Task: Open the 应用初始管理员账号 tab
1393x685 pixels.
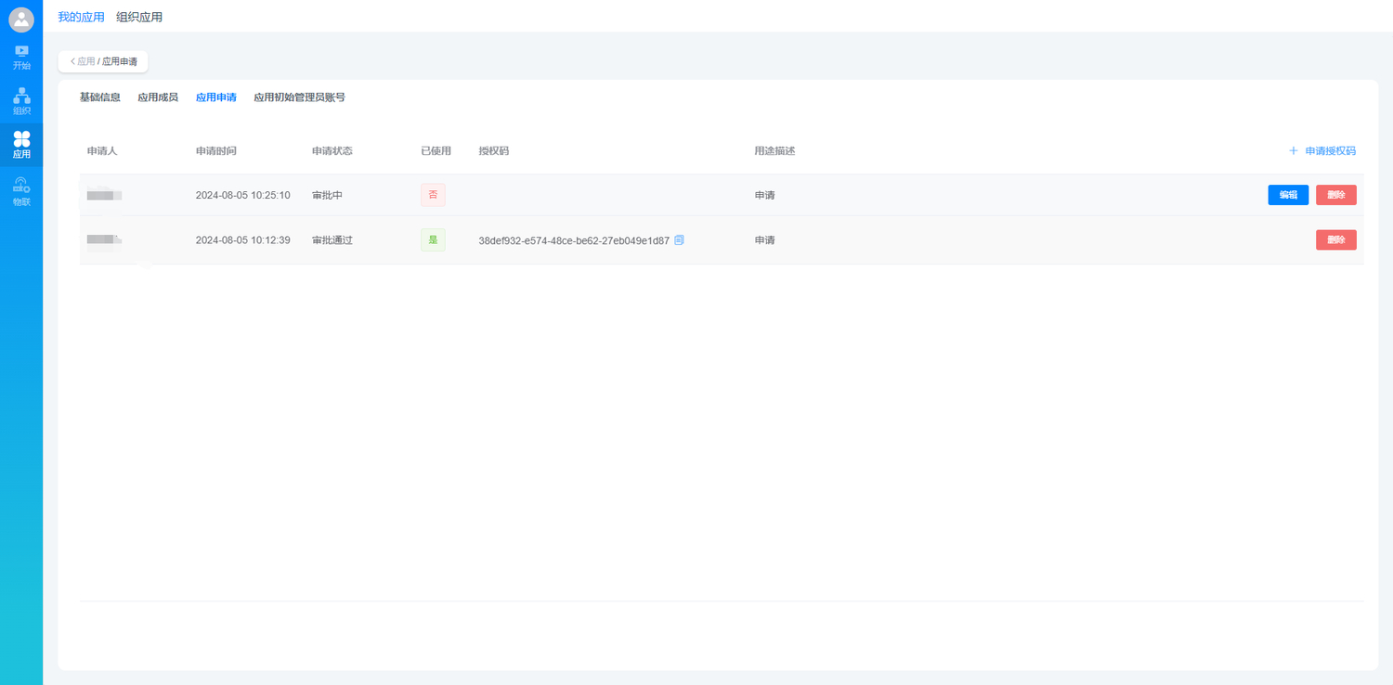Action: click(x=299, y=97)
